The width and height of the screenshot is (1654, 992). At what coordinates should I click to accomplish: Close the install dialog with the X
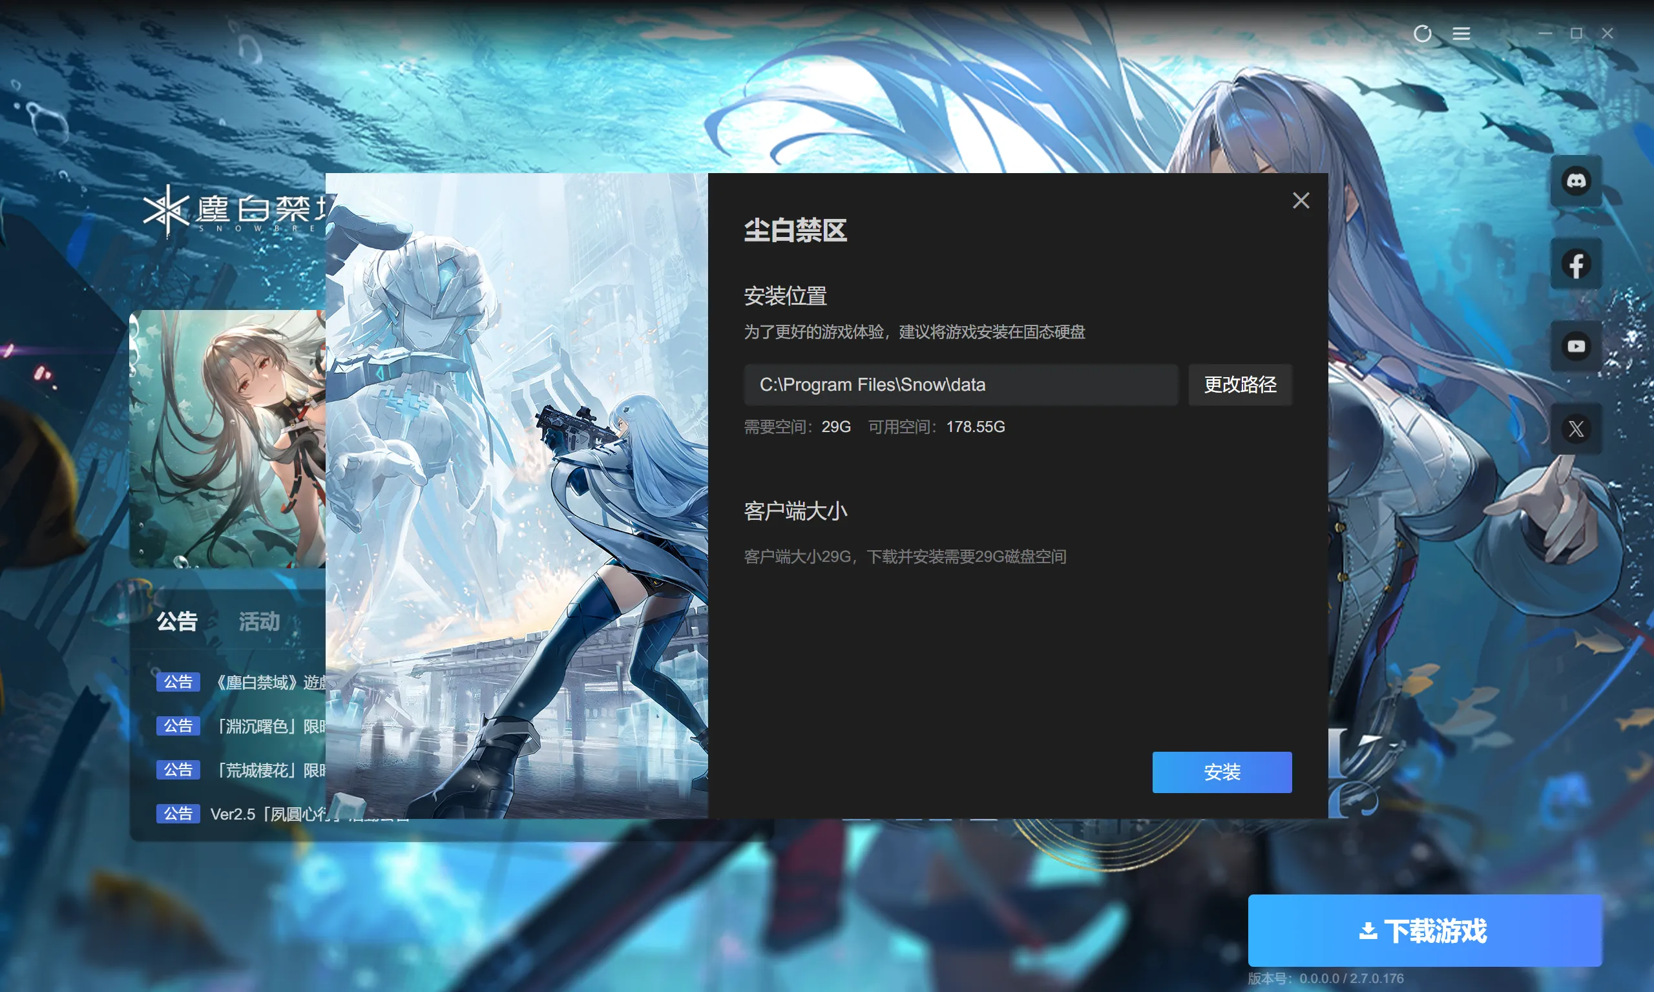(x=1301, y=201)
